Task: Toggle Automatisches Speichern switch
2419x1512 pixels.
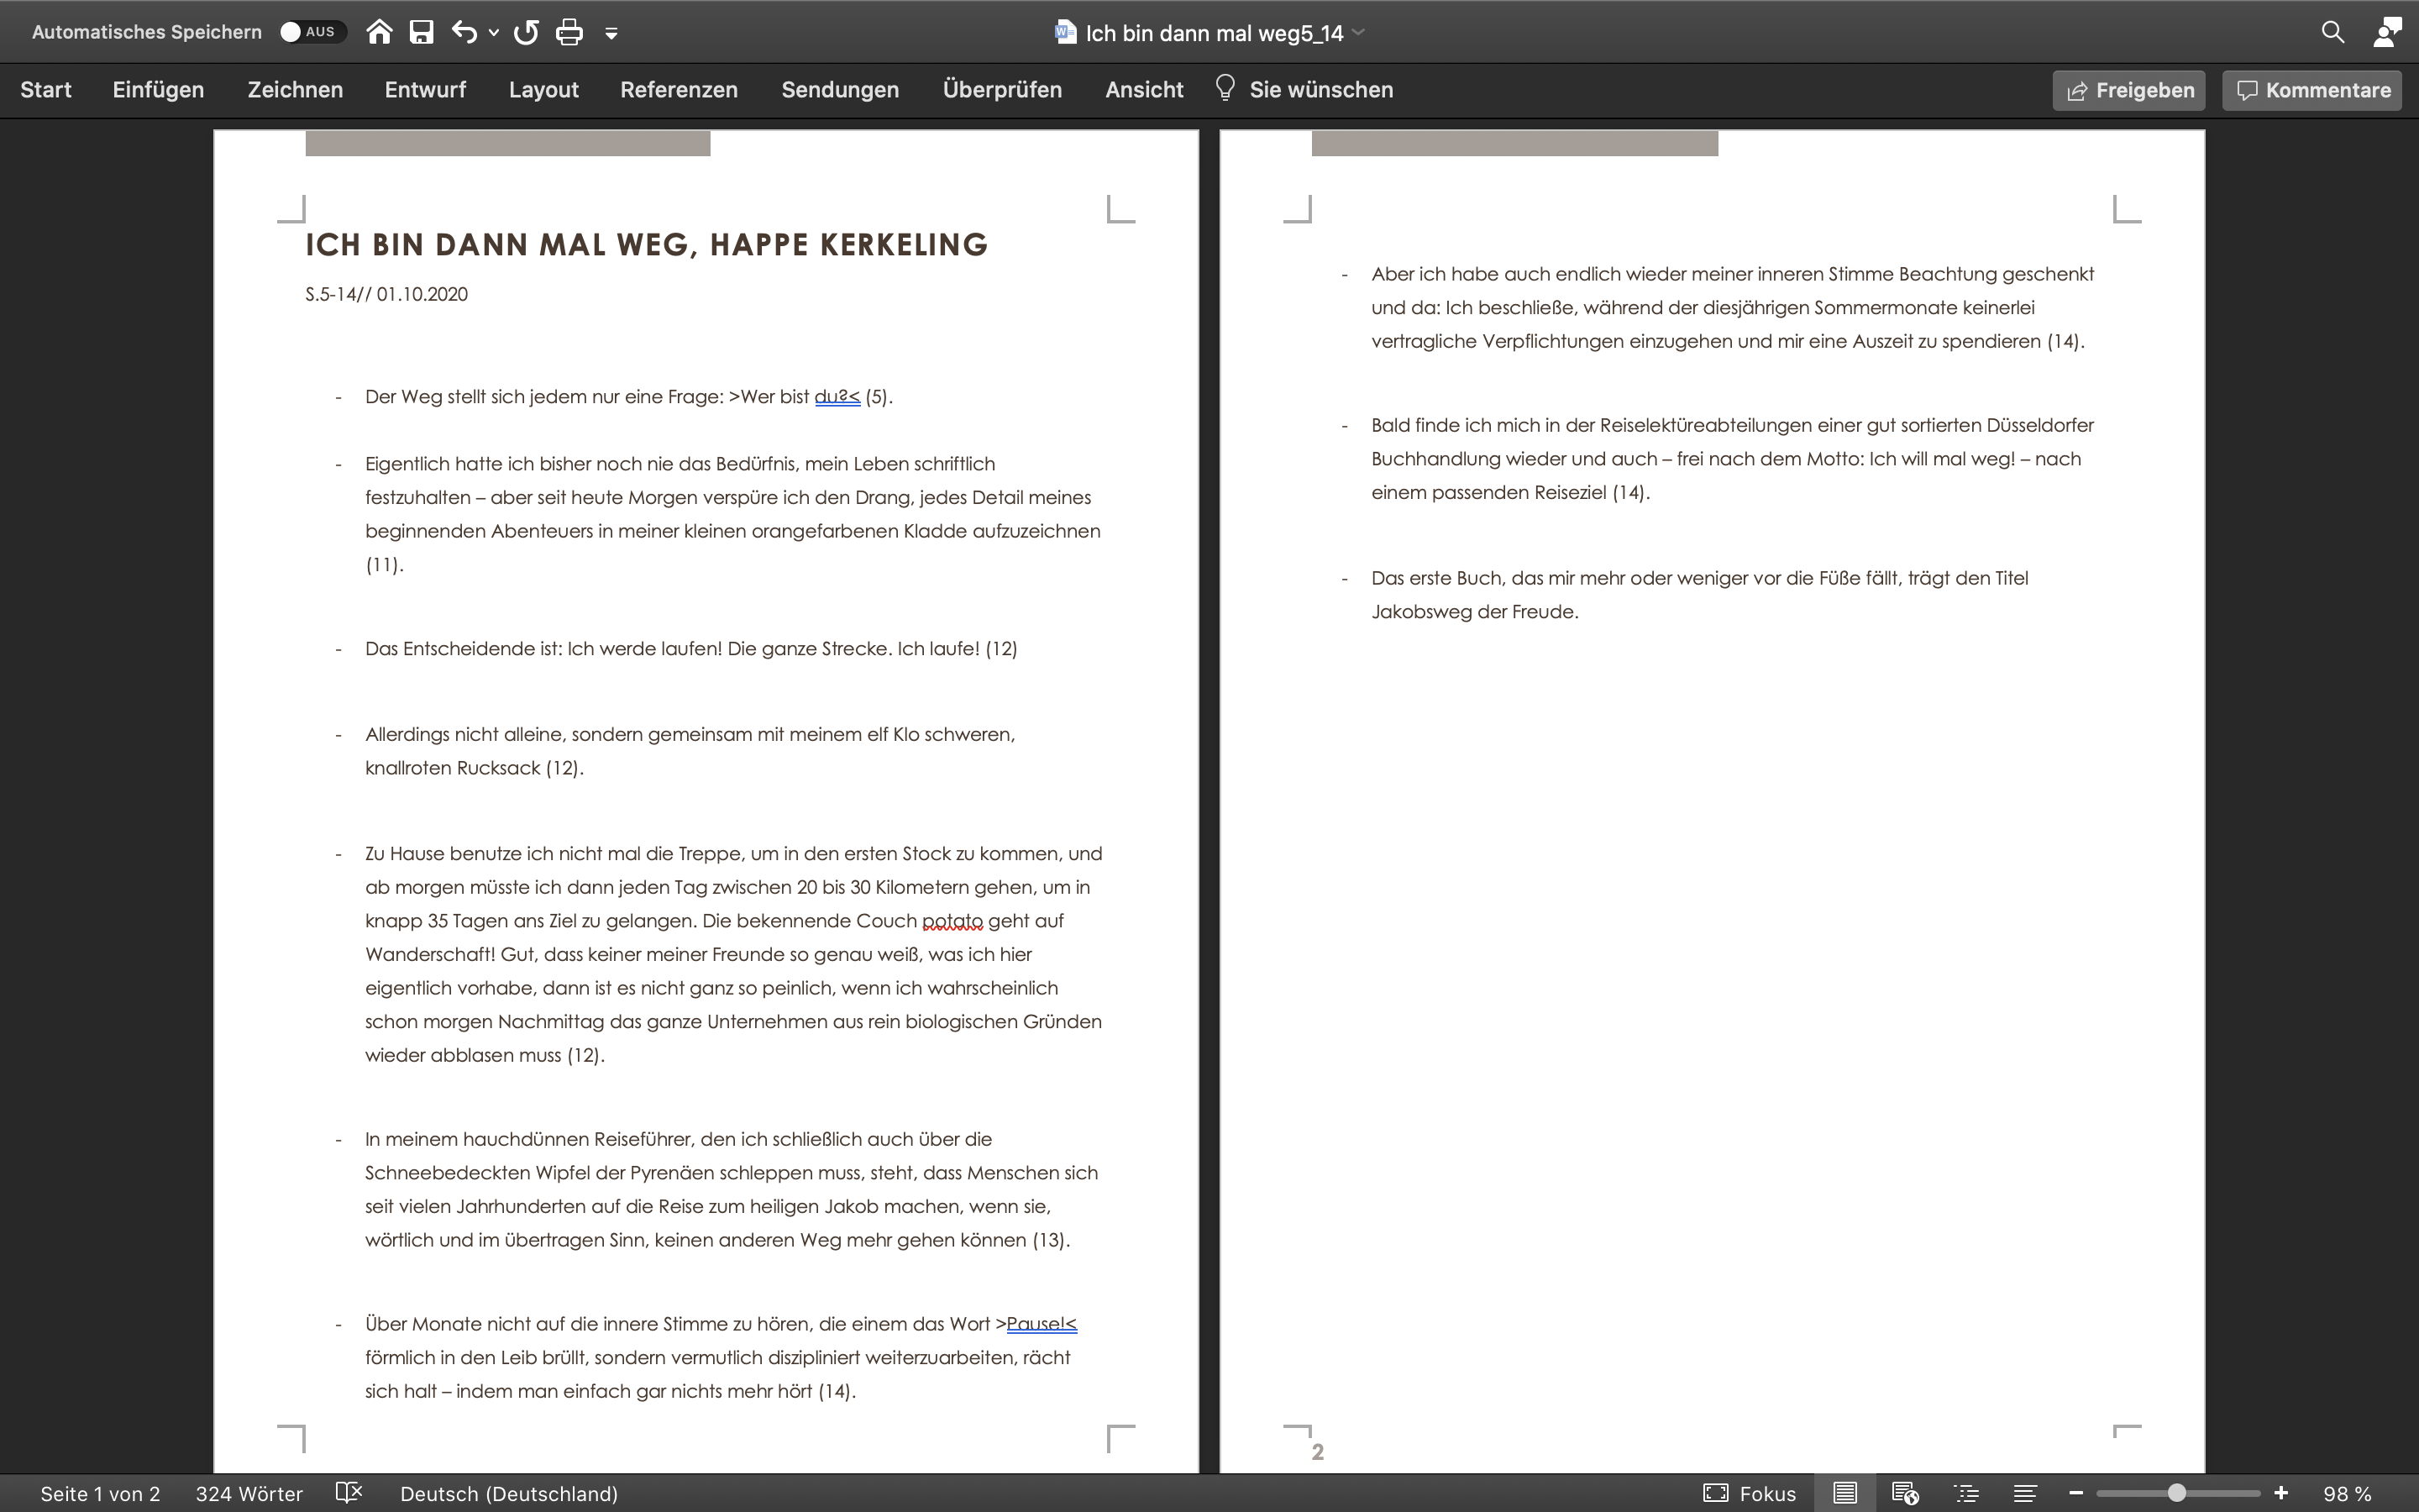Action: 312,32
